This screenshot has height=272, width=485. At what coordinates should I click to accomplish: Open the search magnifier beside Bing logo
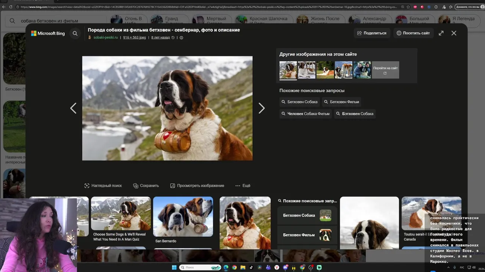pyautogui.click(x=75, y=33)
